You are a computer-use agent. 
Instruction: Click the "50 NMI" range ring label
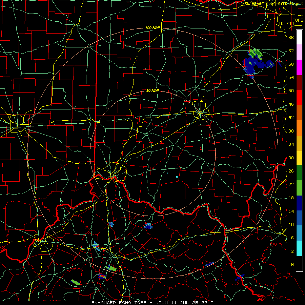(x=152, y=90)
